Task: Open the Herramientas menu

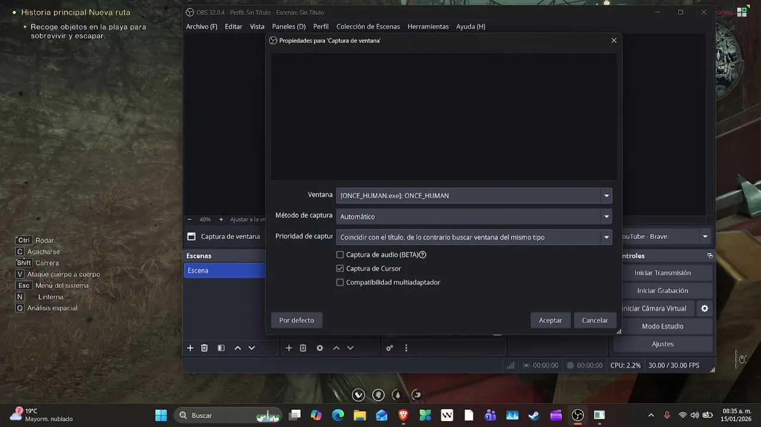Action: click(x=428, y=27)
